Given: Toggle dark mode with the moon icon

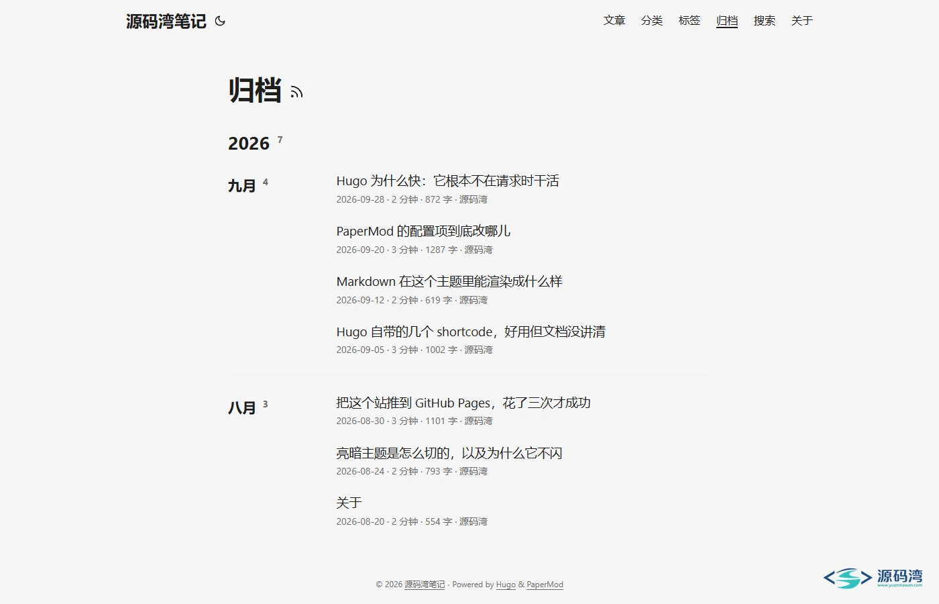Looking at the screenshot, I should tap(220, 21).
